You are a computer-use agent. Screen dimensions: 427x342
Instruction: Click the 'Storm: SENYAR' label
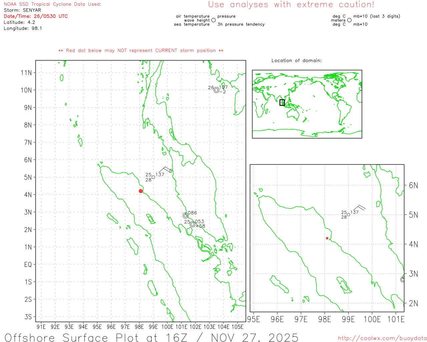click(22, 10)
